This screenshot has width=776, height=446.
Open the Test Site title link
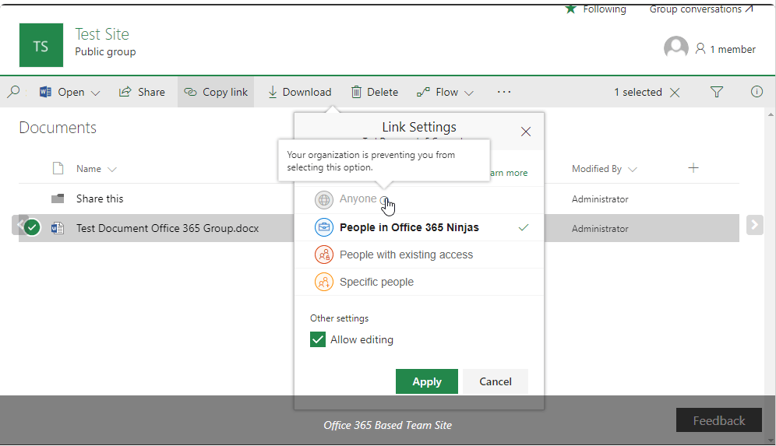[x=102, y=34]
